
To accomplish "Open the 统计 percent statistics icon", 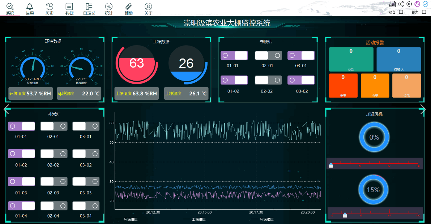I will tap(108, 7).
